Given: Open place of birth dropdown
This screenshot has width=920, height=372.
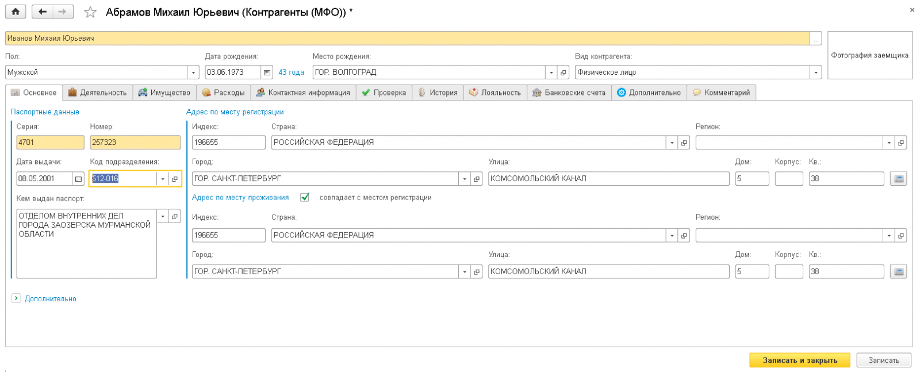Looking at the screenshot, I should [x=551, y=72].
